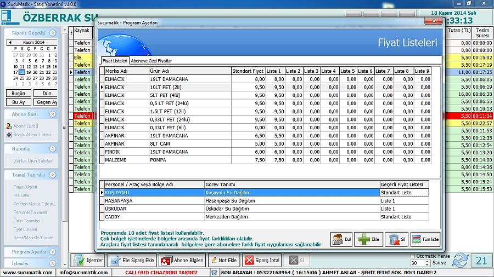
Task: Open Tüm liste with its icon
Action: click(425, 239)
